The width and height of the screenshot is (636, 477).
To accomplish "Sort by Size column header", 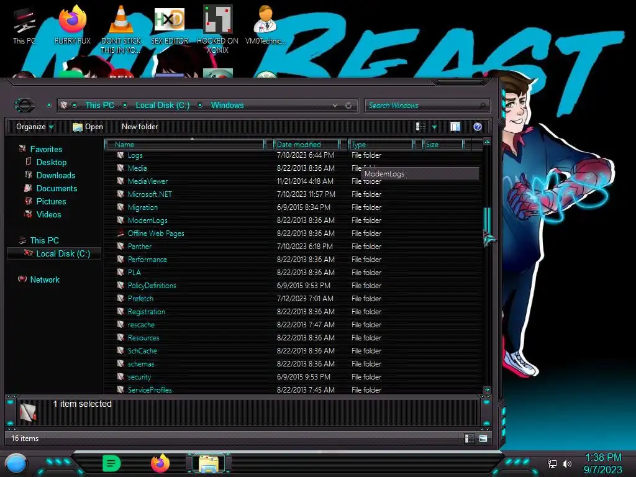I will pyautogui.click(x=442, y=144).
